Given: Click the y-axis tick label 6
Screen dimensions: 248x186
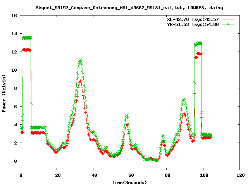Looking at the screenshot, I should pos(15,107).
